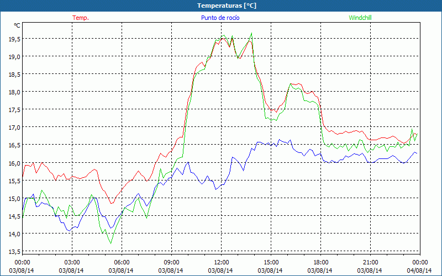Click the Temperaturas [°C] title bar
This screenshot has height=276, width=442.
pos(221,6)
